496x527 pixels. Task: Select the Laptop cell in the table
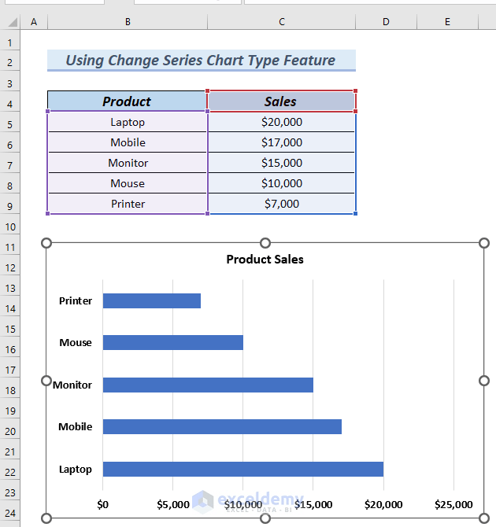coord(128,122)
